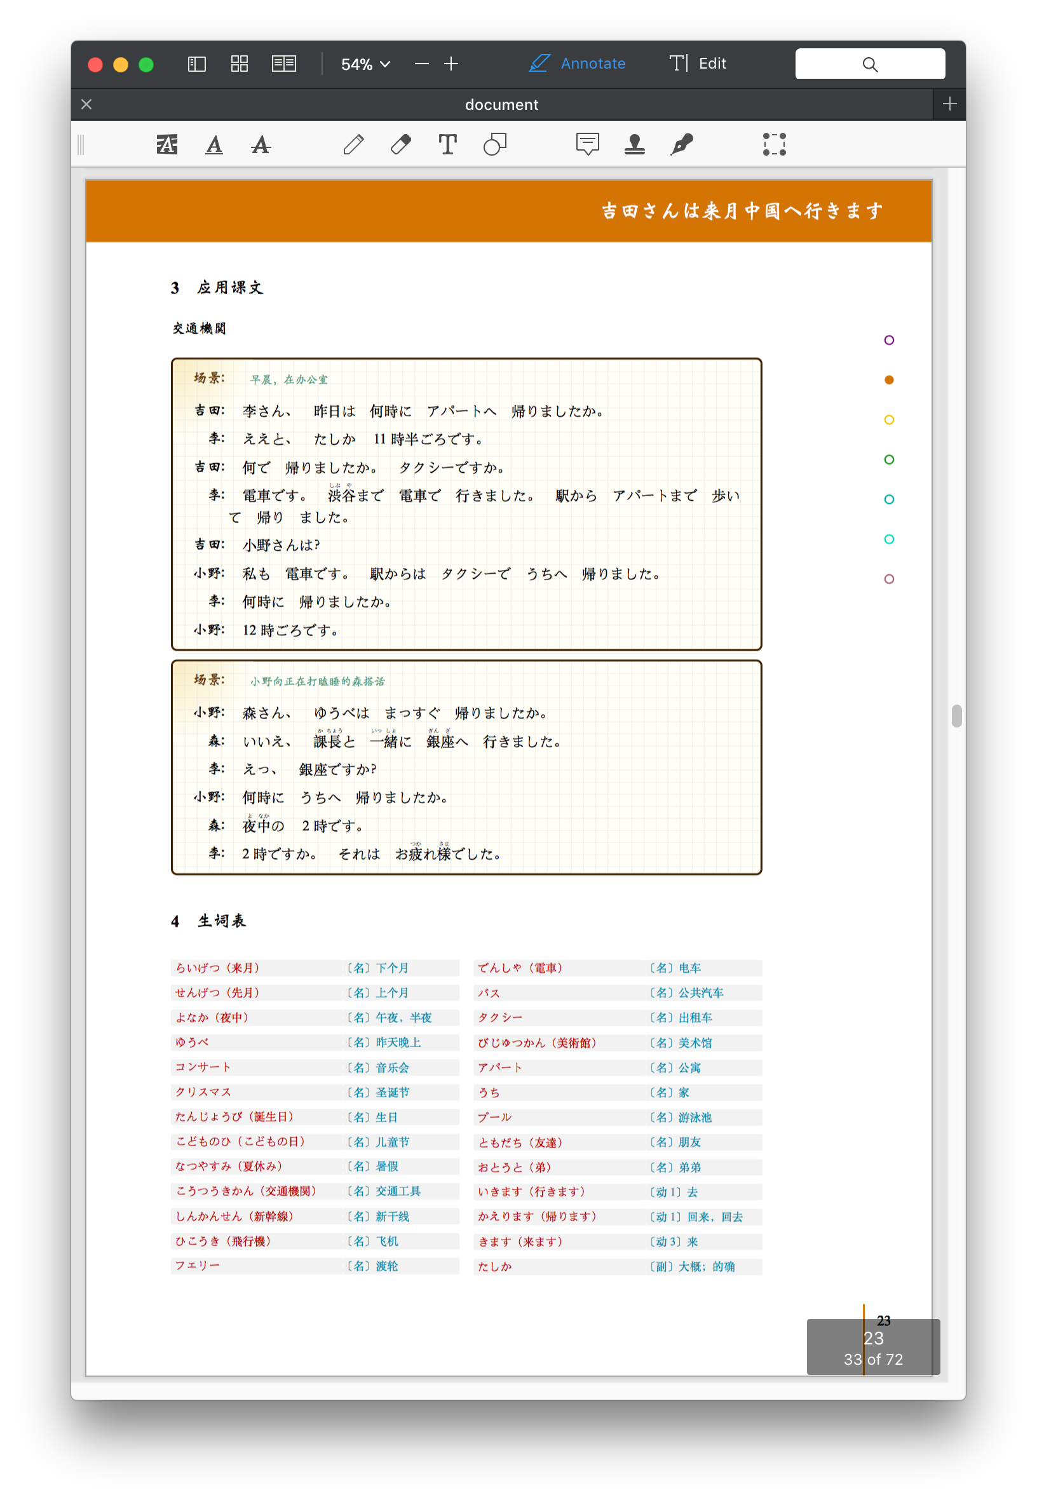This screenshot has width=1037, height=1502.
Task: Click dialogue line 小野さんは?
Action: coord(281,545)
